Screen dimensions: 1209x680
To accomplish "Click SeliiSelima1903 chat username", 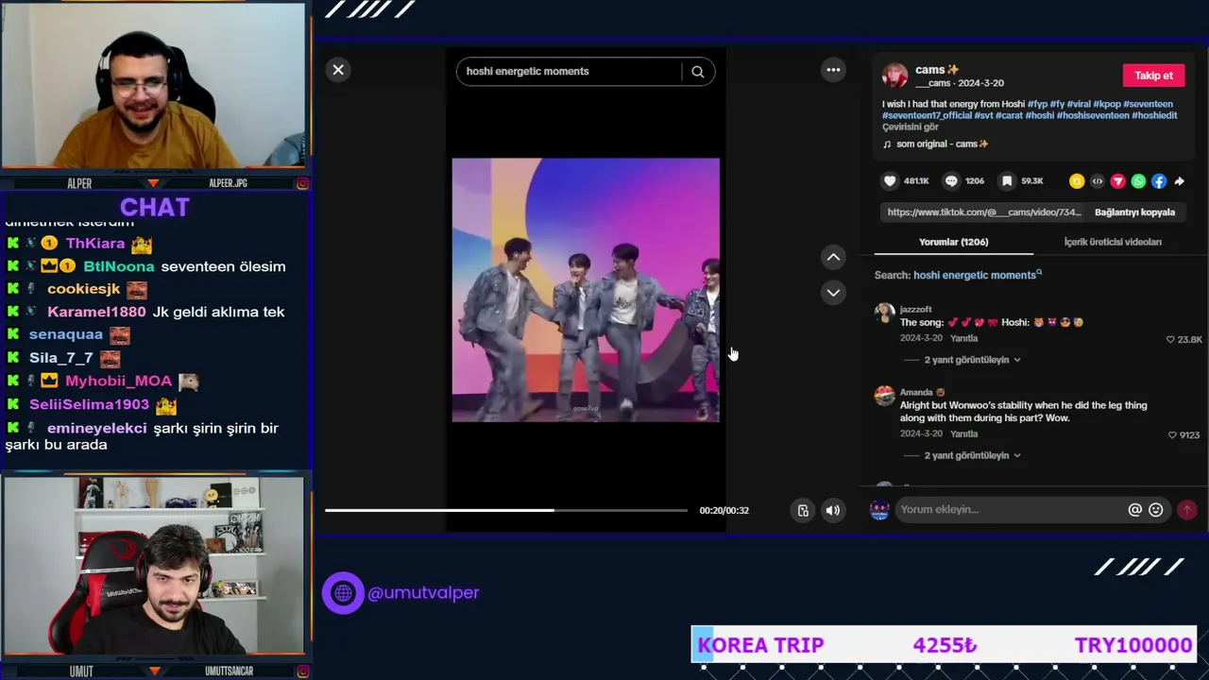I will point(90,404).
